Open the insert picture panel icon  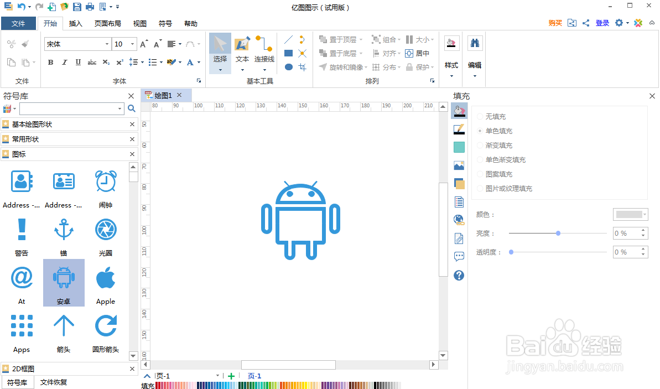point(459,165)
